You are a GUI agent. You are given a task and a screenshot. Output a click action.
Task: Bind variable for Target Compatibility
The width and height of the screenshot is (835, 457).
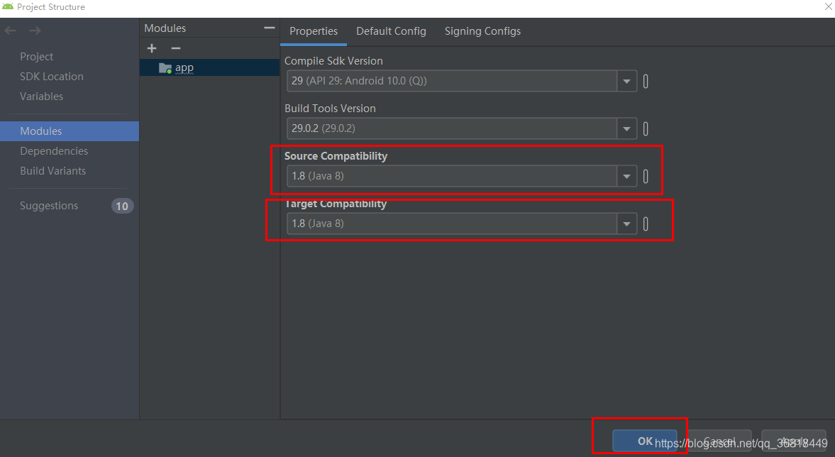(646, 224)
